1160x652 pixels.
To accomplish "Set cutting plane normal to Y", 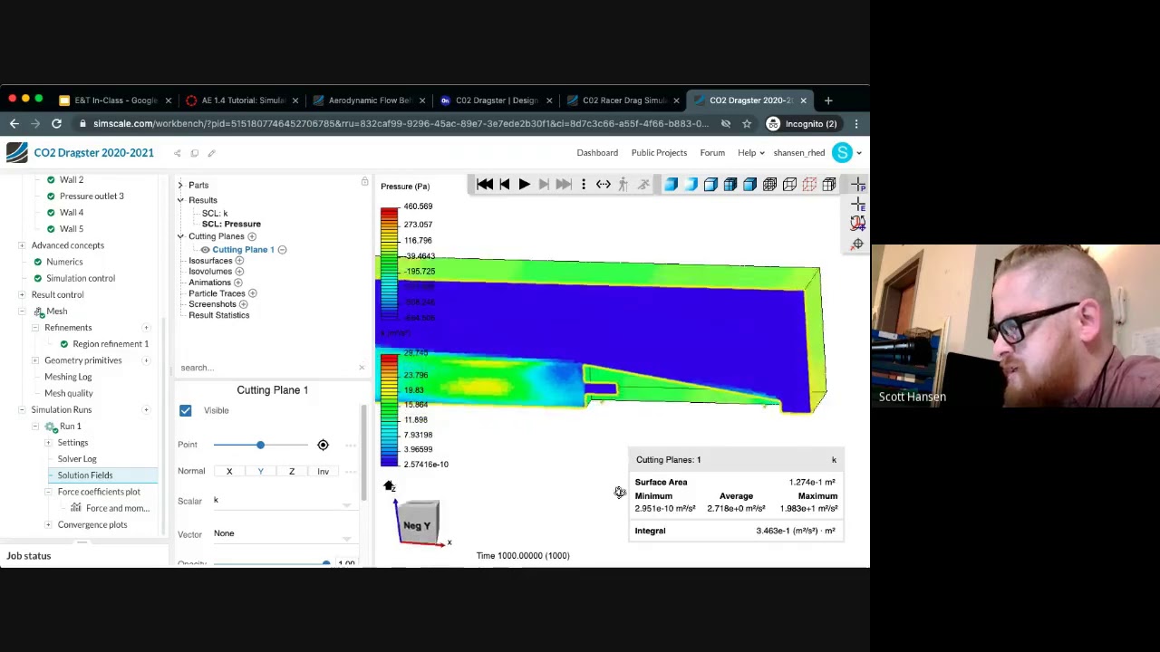I will [260, 472].
